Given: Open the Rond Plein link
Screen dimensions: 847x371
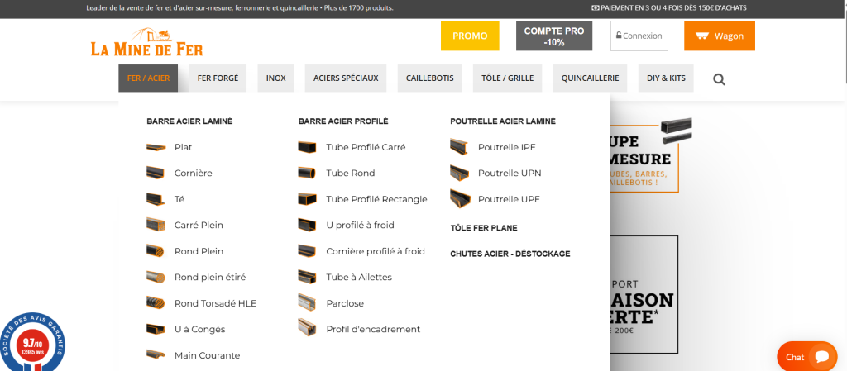Looking at the screenshot, I should [x=199, y=251].
